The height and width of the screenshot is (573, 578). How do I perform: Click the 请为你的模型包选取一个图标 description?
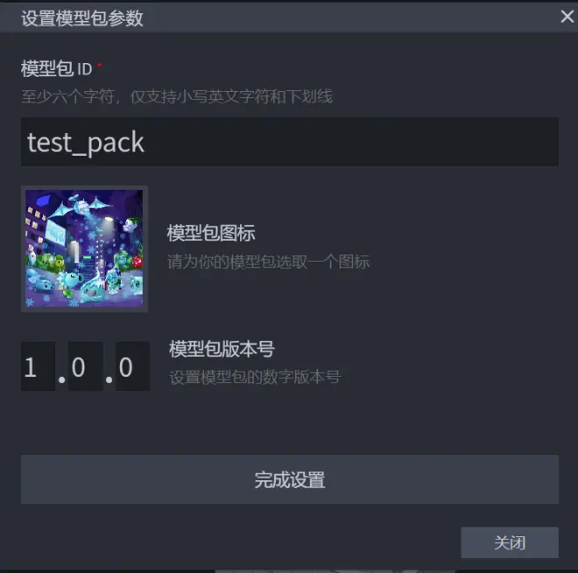coord(268,262)
